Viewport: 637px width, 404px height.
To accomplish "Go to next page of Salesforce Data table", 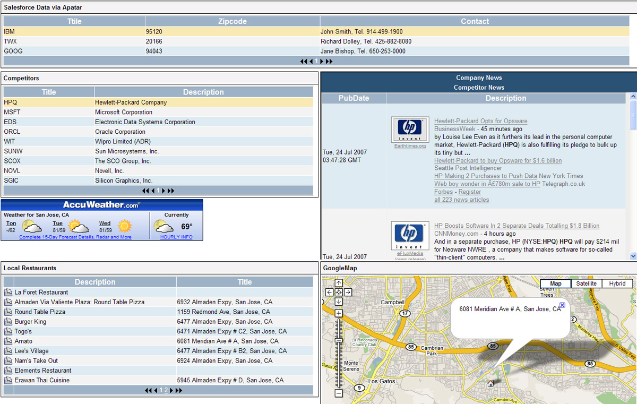I will coord(322,61).
